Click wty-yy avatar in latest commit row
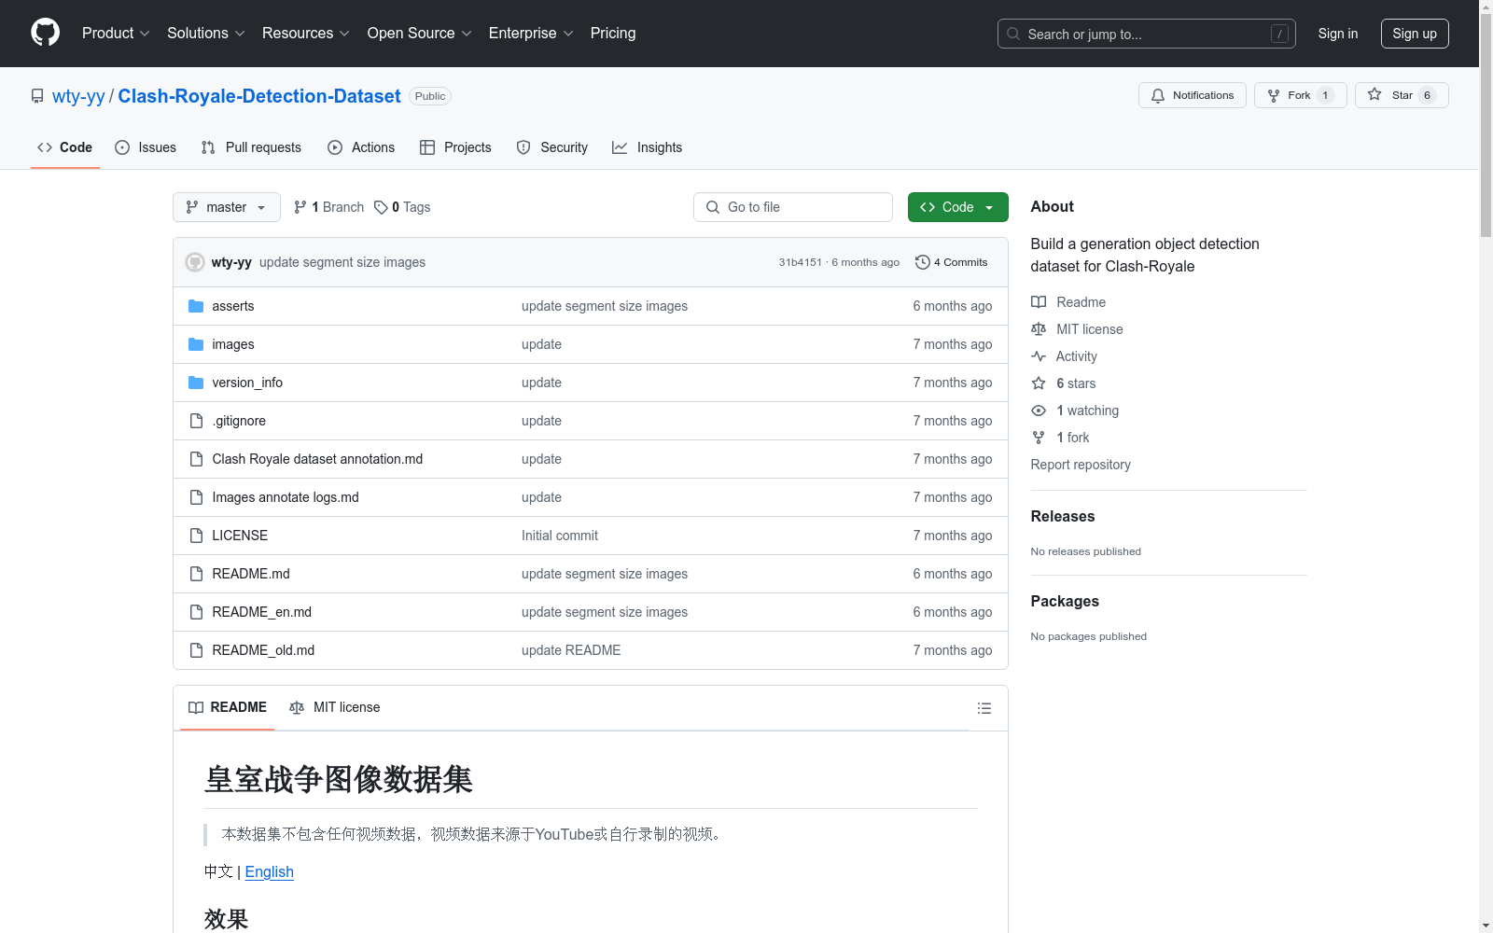Image resolution: width=1493 pixels, height=933 pixels. click(x=195, y=262)
